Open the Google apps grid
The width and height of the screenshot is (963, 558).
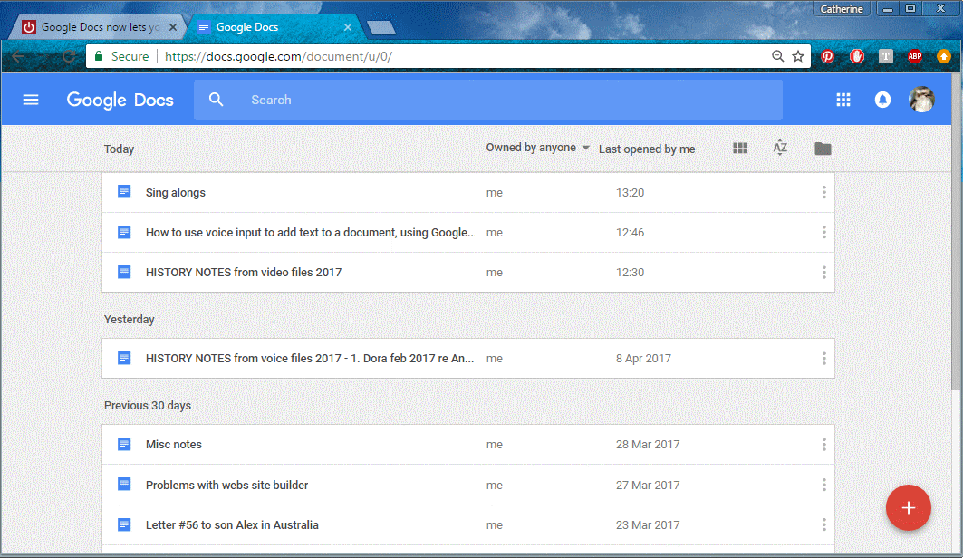tap(843, 100)
